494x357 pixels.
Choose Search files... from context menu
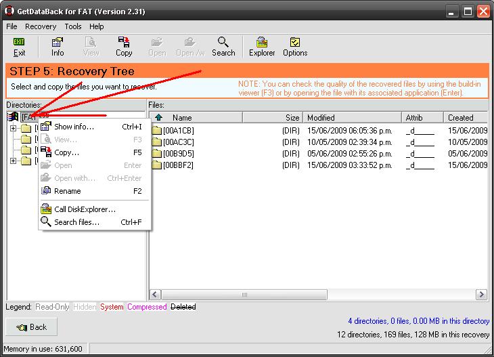(x=94, y=222)
